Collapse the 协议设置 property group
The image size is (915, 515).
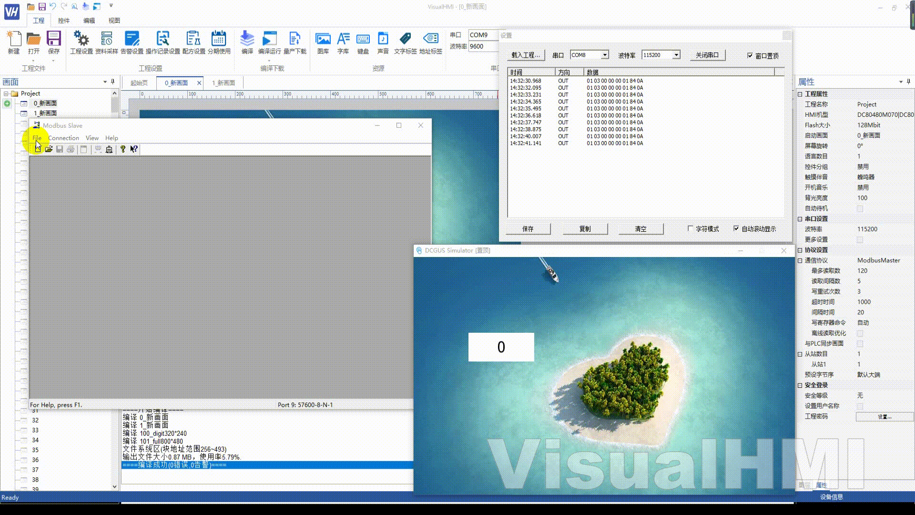[x=800, y=250]
